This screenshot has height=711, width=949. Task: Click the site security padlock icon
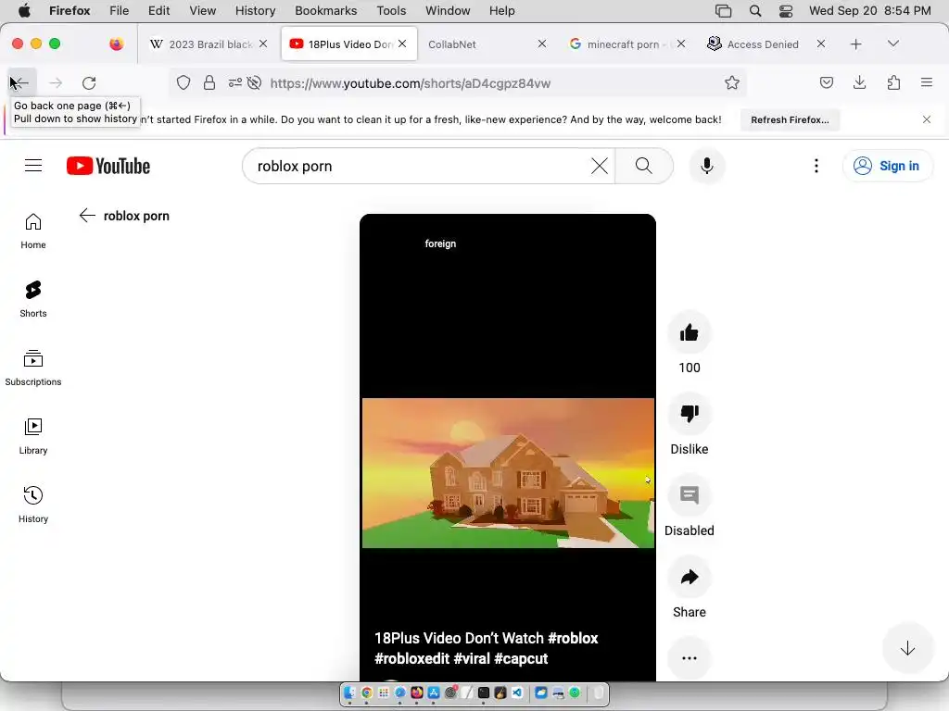coord(209,82)
